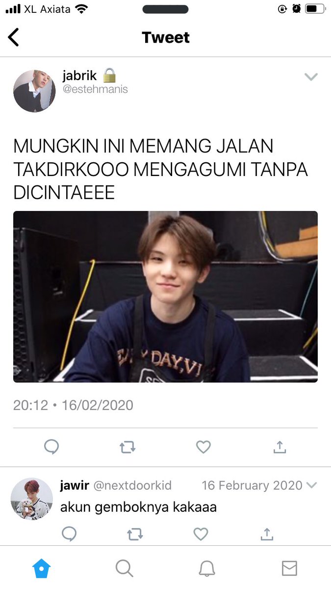331x590 pixels.
Task: Share jabrik's tweet
Action: pyautogui.click(x=279, y=446)
